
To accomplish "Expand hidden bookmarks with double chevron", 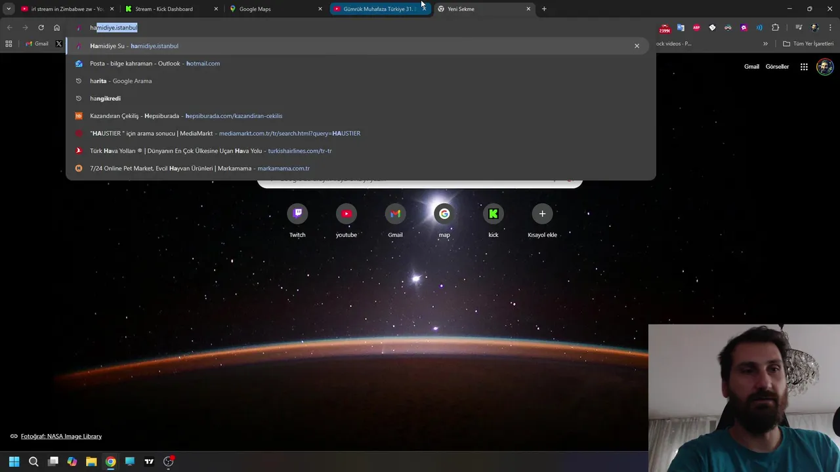I will (x=765, y=44).
